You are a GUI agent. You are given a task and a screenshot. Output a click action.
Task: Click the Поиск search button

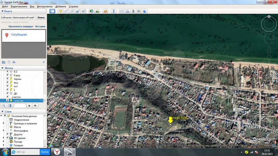pyautogui.click(x=41, y=17)
